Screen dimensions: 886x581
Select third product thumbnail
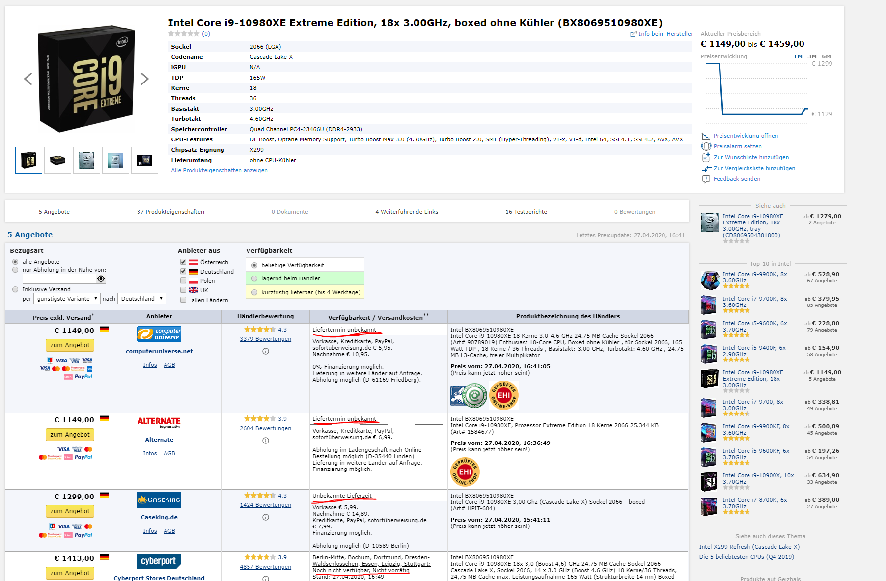click(x=86, y=160)
